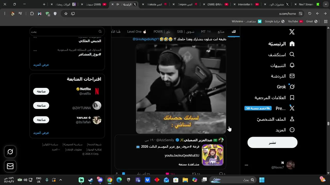Open Privacy Policy (سياسة الخصوصيّة) footer link
Screen dimensions: 330x185
click(73, 144)
